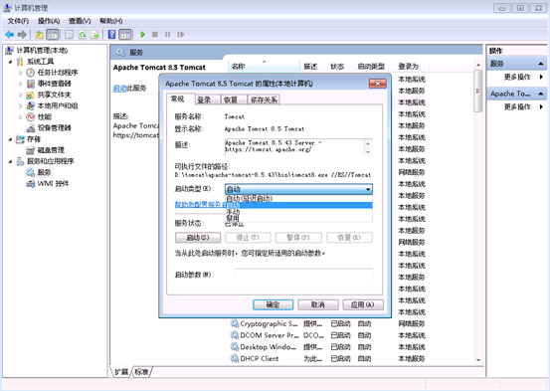Click the 启动参数 input field

pos(303,275)
